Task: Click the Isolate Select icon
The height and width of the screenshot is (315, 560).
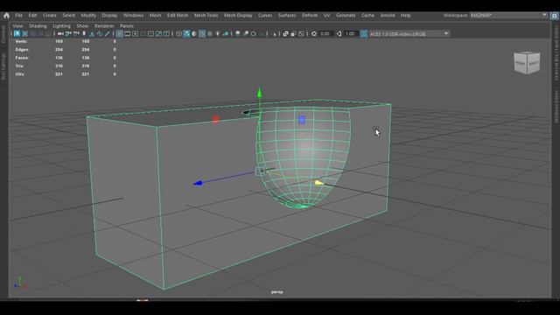Action: click(274, 33)
